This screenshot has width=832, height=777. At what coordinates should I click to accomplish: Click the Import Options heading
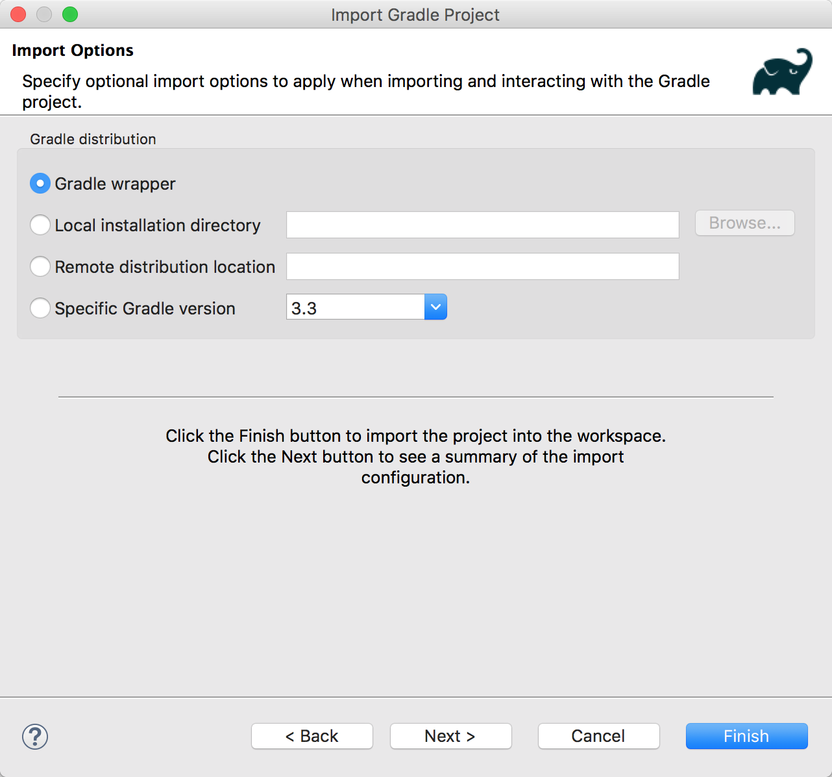(73, 50)
